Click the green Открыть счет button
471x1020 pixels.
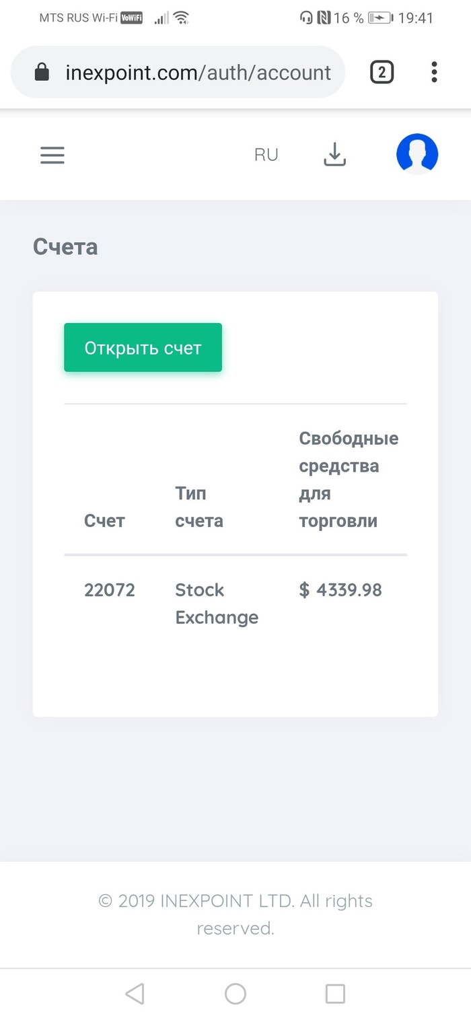click(143, 347)
